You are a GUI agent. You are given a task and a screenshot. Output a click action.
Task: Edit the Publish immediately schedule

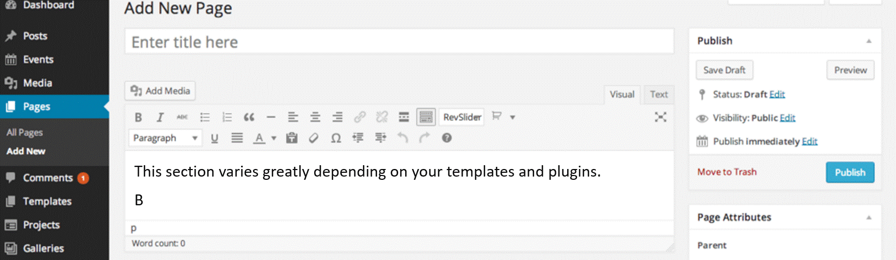[809, 141]
